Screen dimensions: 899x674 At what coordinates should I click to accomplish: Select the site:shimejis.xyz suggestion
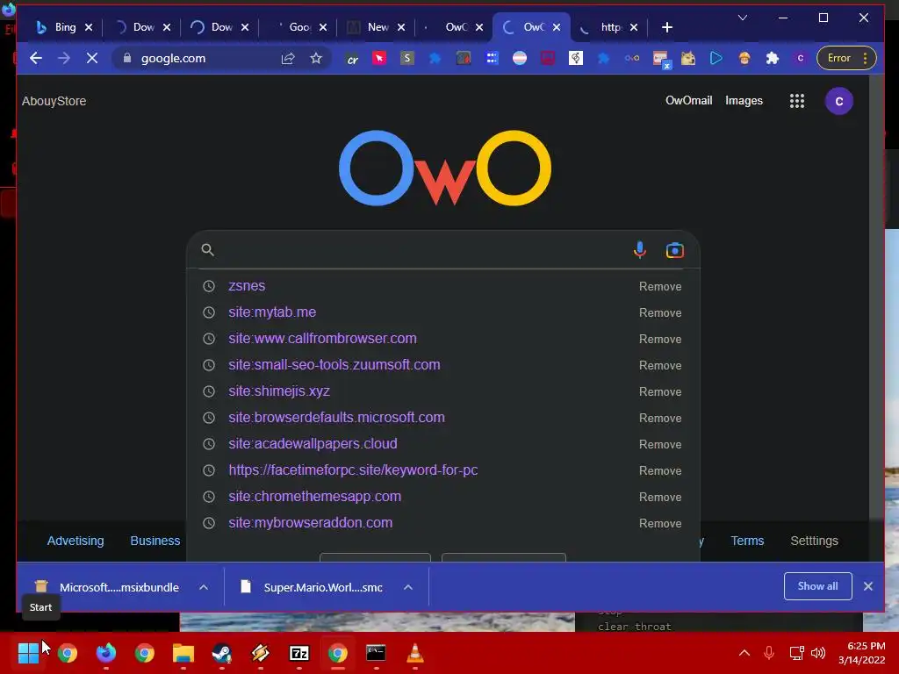click(279, 391)
